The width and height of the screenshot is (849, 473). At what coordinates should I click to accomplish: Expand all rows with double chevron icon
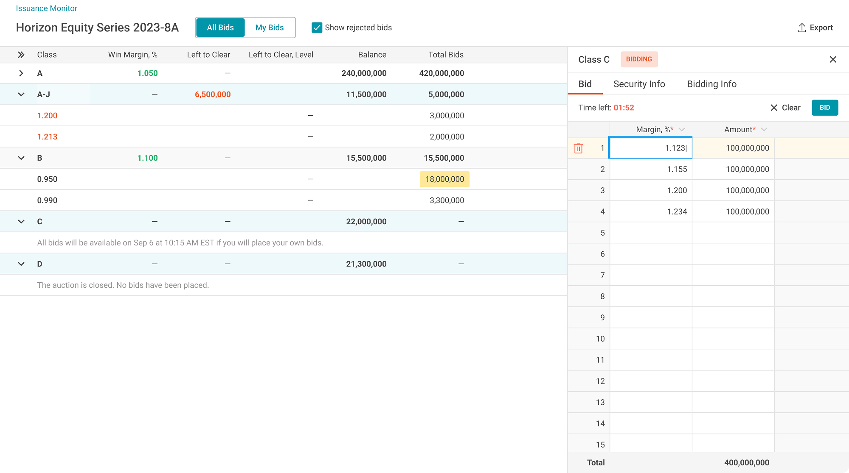21,55
